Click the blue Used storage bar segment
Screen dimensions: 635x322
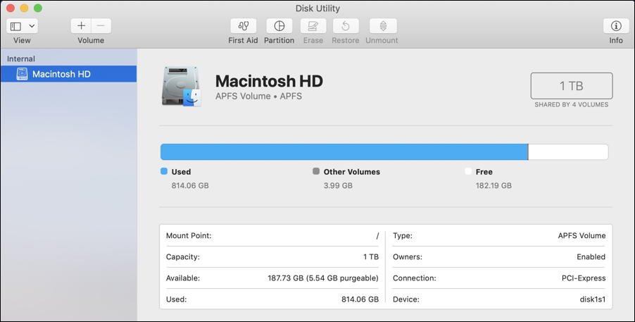coord(344,151)
